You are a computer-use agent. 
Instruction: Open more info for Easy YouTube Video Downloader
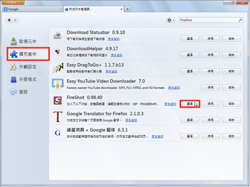click(x=174, y=88)
